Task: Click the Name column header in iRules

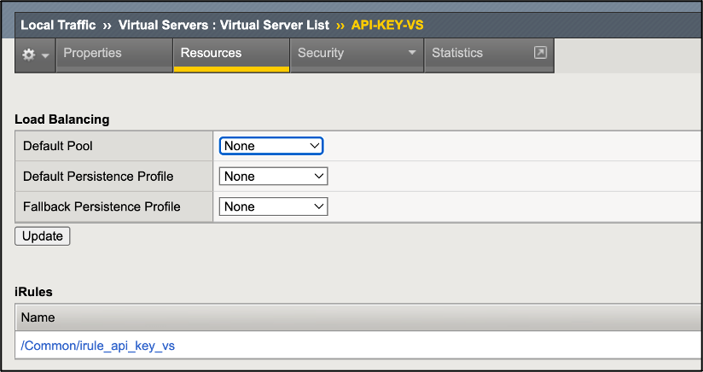Action: coord(38,317)
